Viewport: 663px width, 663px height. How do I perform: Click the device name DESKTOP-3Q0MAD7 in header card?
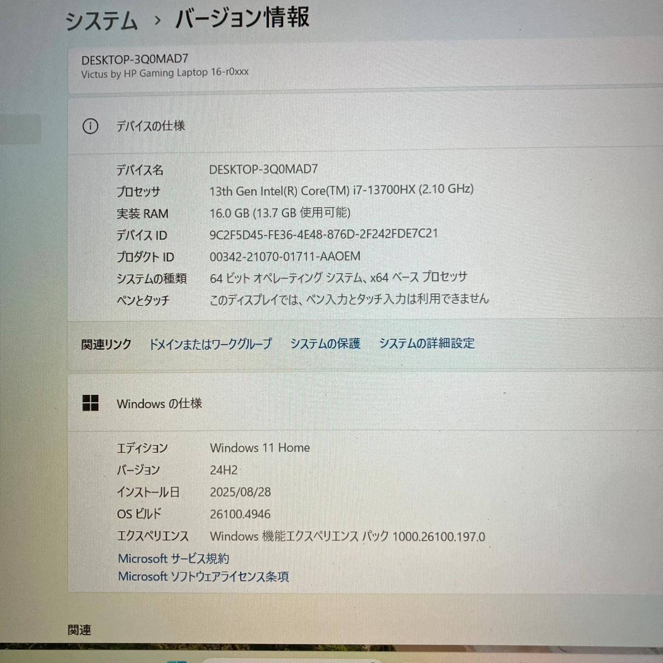135,59
